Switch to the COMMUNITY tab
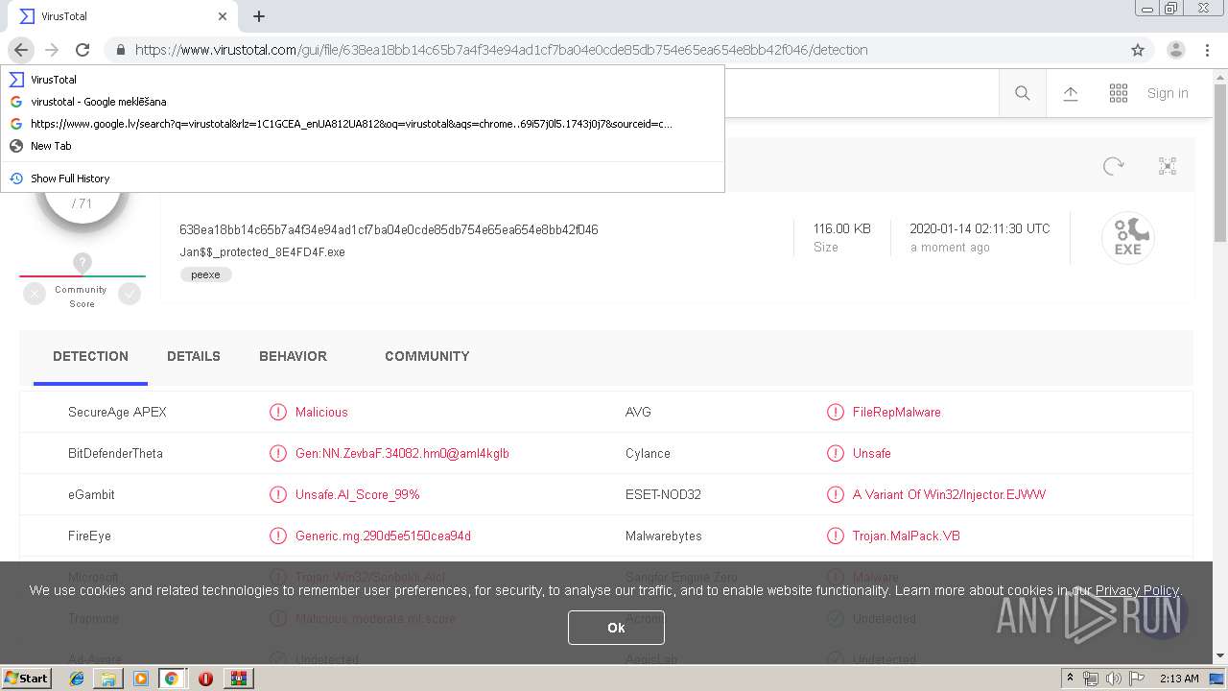The width and height of the screenshot is (1228, 691). click(x=427, y=356)
